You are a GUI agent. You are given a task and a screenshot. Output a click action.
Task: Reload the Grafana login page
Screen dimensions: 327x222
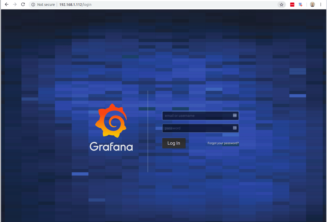coord(23,5)
